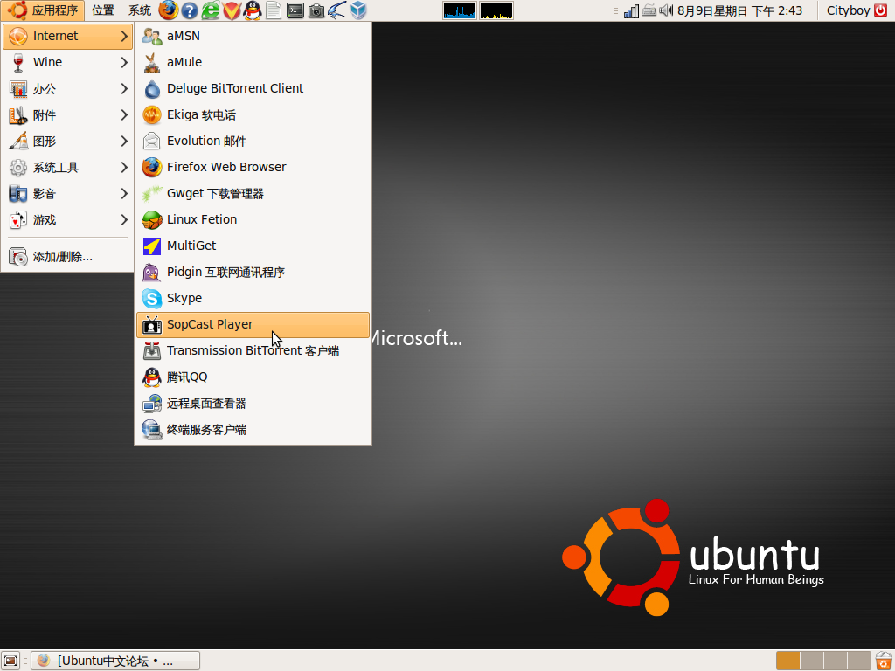Expand the 图形 category arrow
Viewport: 895px width, 671px height.
point(124,141)
